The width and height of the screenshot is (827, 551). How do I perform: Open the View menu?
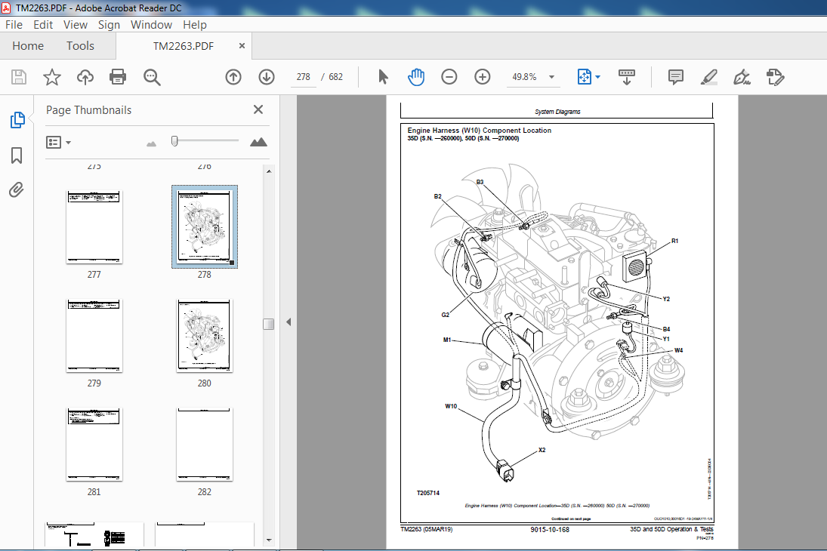tap(76, 25)
